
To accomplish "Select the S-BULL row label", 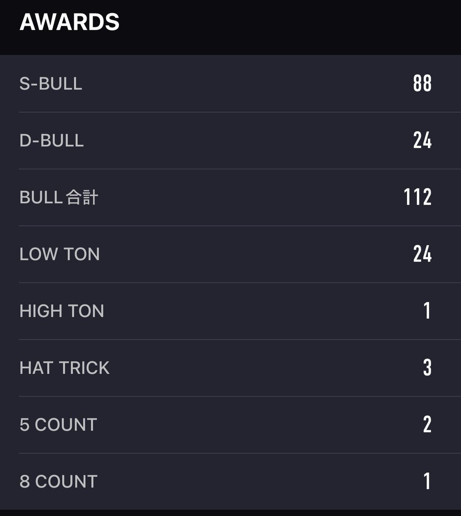I will point(51,83).
